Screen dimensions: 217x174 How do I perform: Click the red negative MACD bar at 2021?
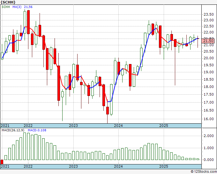point(2,162)
